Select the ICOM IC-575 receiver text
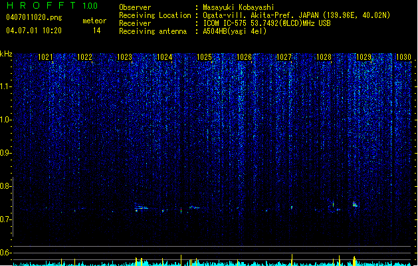This screenshot has width=418, height=266. click(x=267, y=23)
